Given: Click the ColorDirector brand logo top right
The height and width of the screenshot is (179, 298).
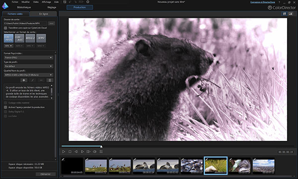Looking at the screenshot, I should coord(282,7).
